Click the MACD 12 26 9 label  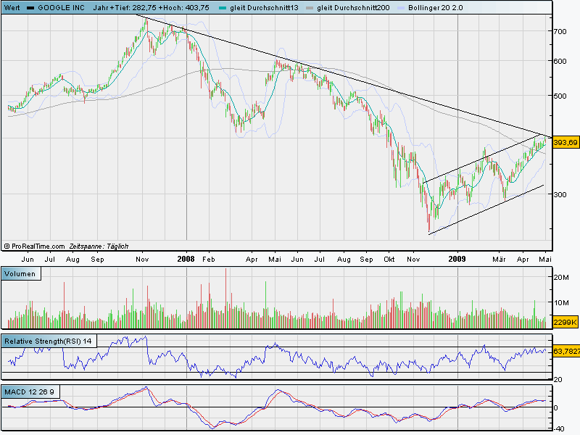point(30,391)
